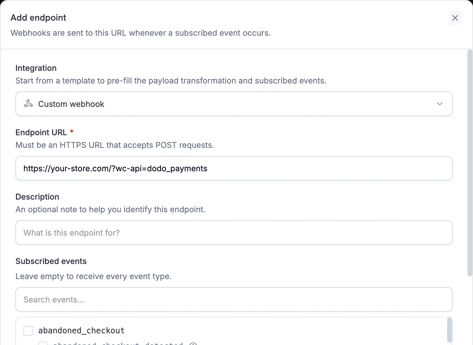
Task: Click the Integration section label
Action: (36, 68)
